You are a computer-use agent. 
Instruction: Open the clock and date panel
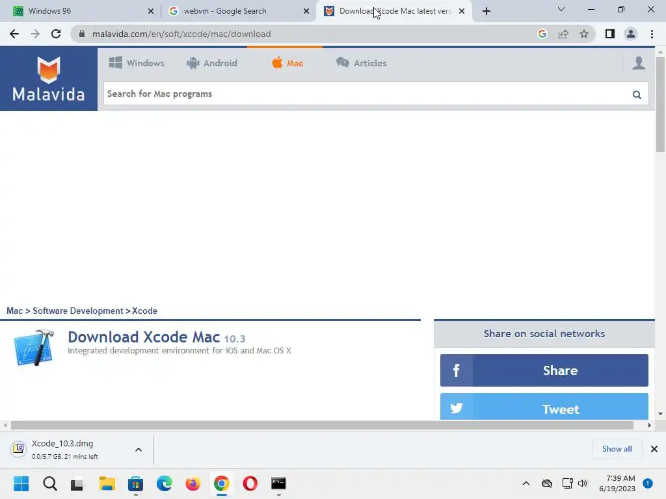click(x=617, y=483)
